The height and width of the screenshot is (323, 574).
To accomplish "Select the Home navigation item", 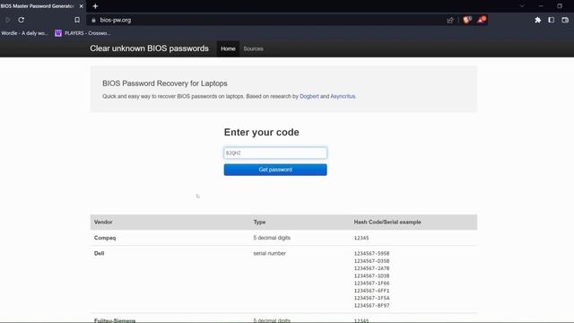I will coord(228,48).
